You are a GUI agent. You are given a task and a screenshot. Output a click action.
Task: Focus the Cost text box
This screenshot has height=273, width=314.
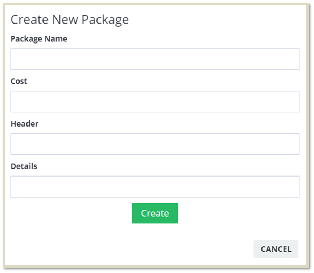155,102
